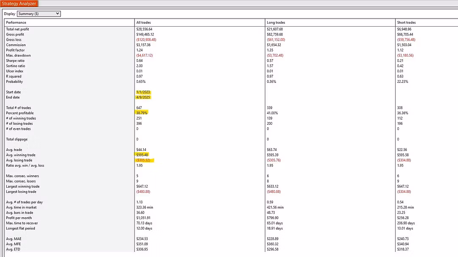458x257 pixels.
Task: Click the $3,157.36 commission value
Action: (x=143, y=45)
